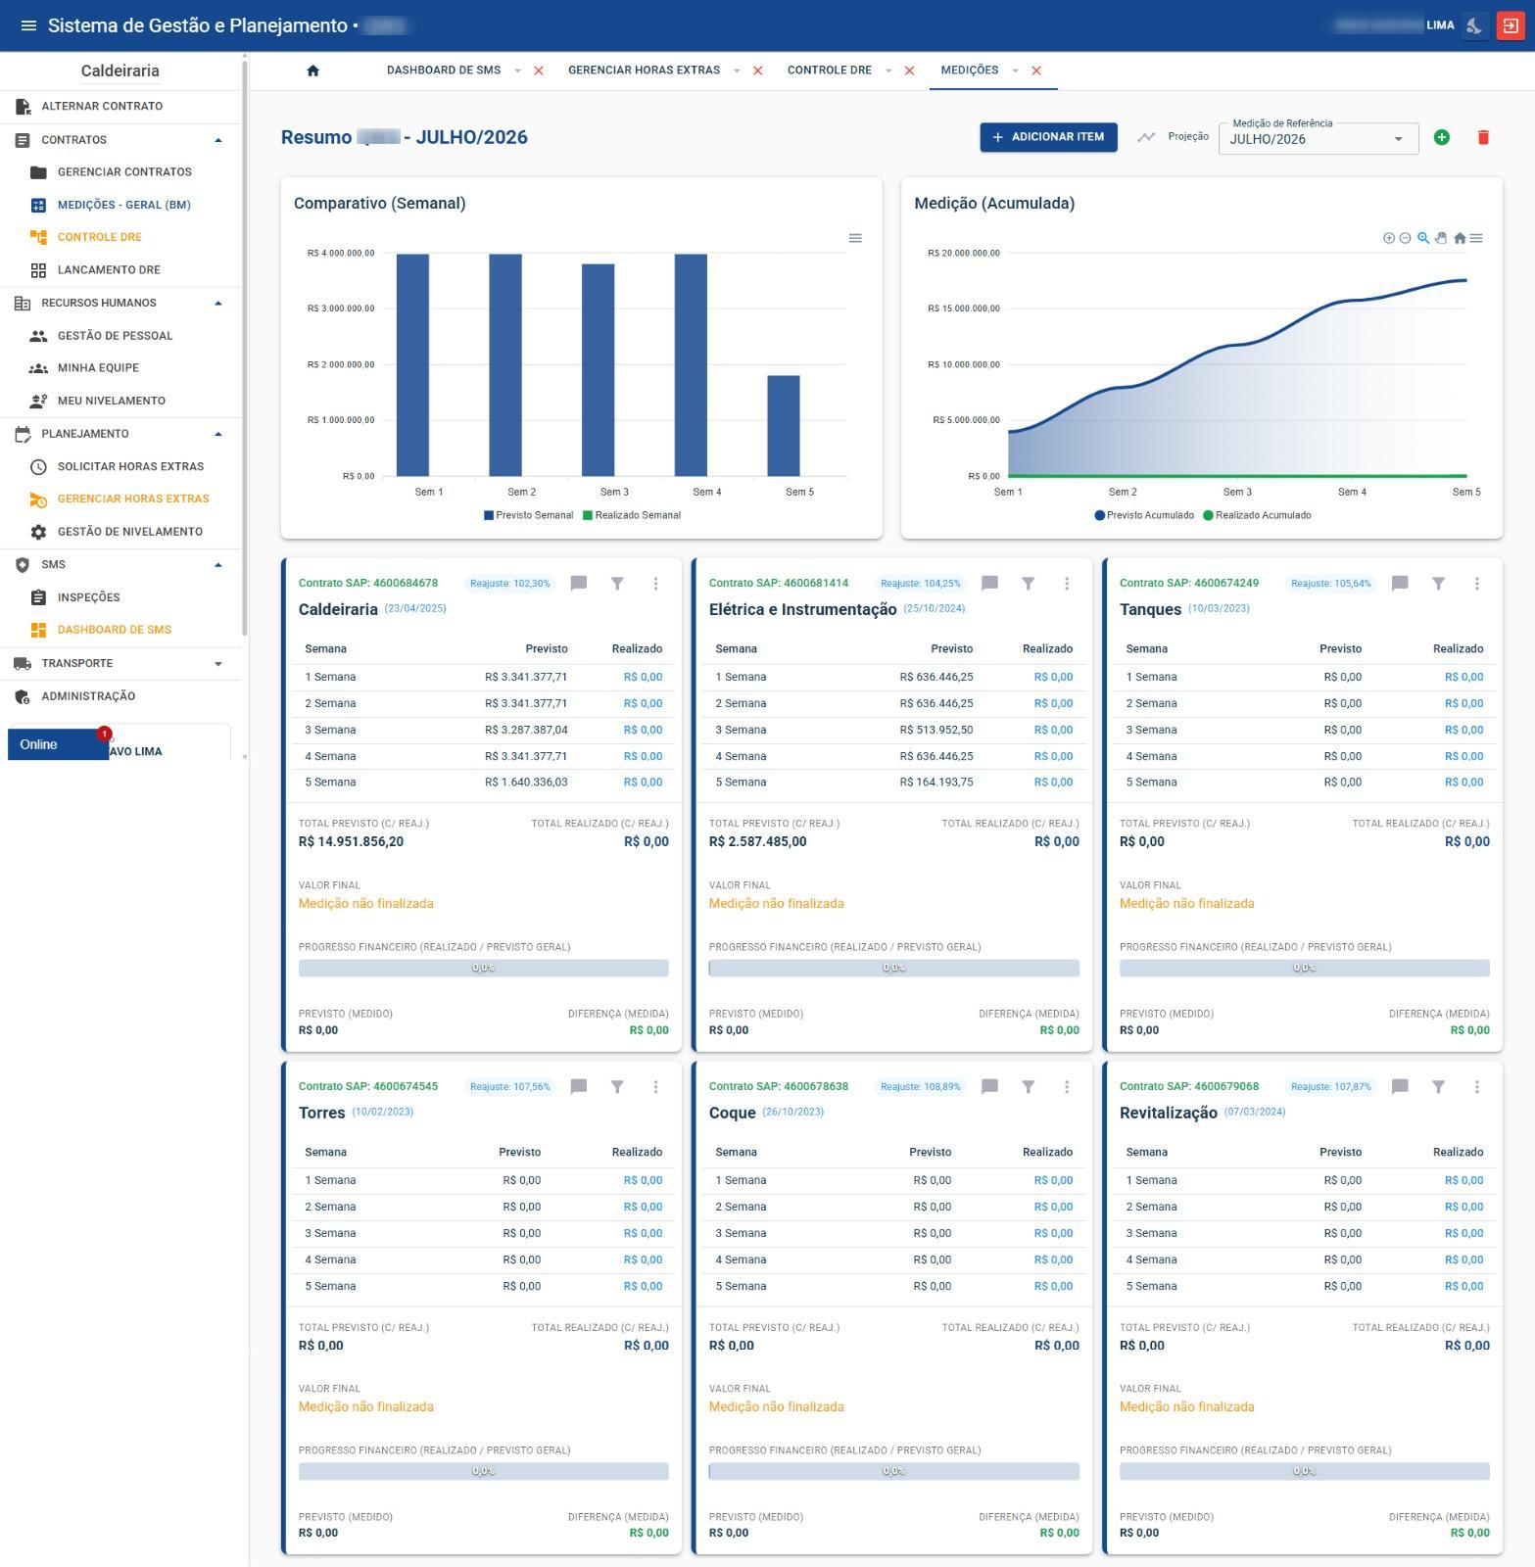Open more options on Caldeiraria card
1535x1567 pixels.
(x=655, y=584)
